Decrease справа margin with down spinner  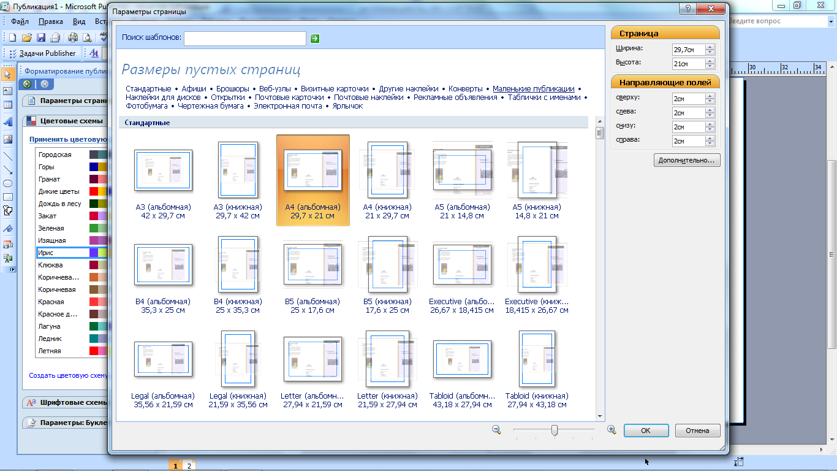click(710, 144)
